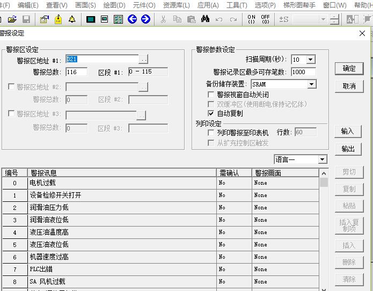Click the ON state toolbar icon

(251, 19)
